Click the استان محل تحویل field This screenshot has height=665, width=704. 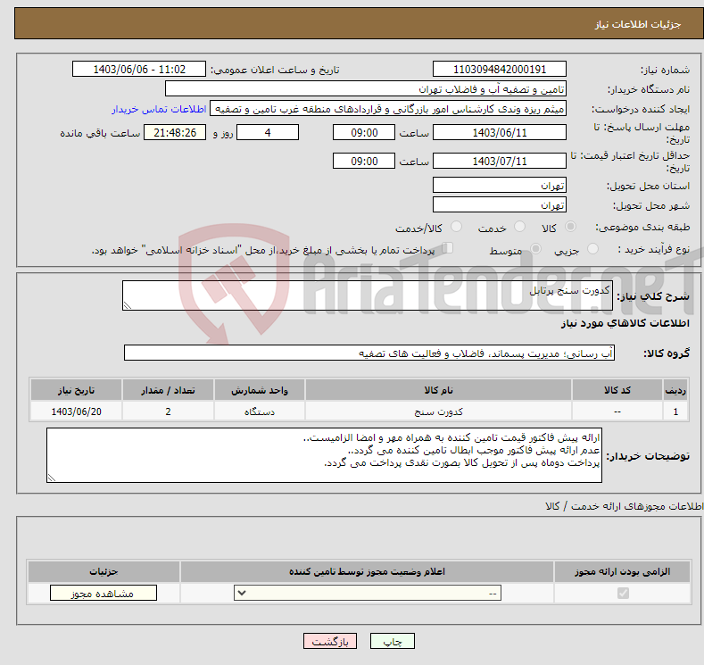(x=500, y=185)
